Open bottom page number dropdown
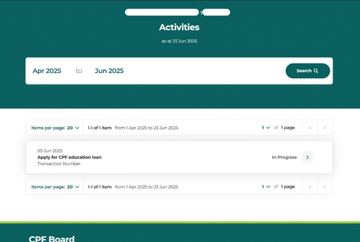Viewport: 360px width, 242px height. (266, 187)
